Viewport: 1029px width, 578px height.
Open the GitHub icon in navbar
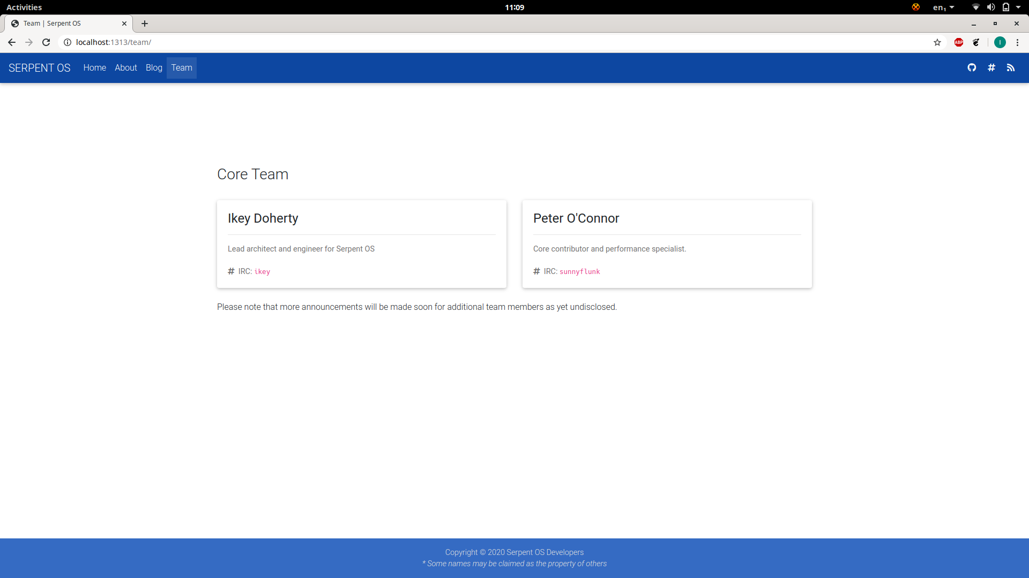click(x=972, y=67)
